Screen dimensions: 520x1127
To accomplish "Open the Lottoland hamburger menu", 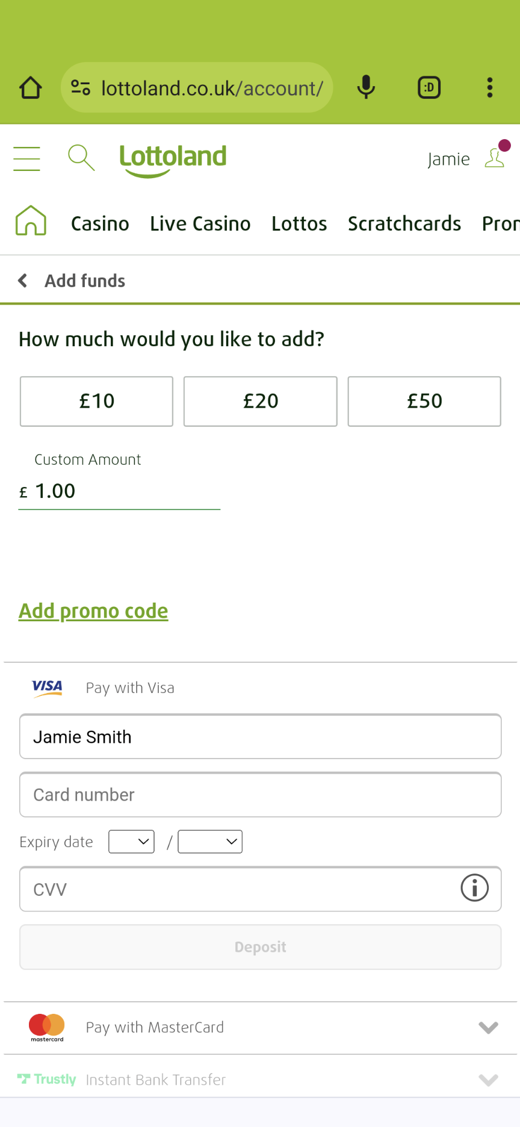I will coord(26,159).
